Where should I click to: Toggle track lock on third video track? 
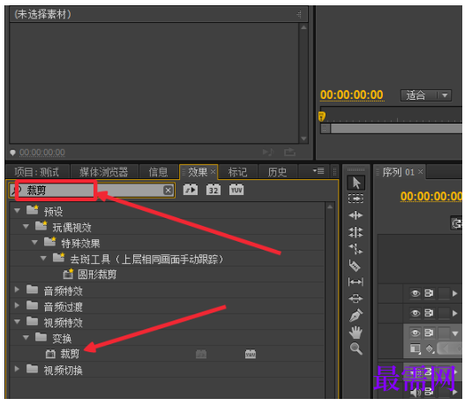444,333
